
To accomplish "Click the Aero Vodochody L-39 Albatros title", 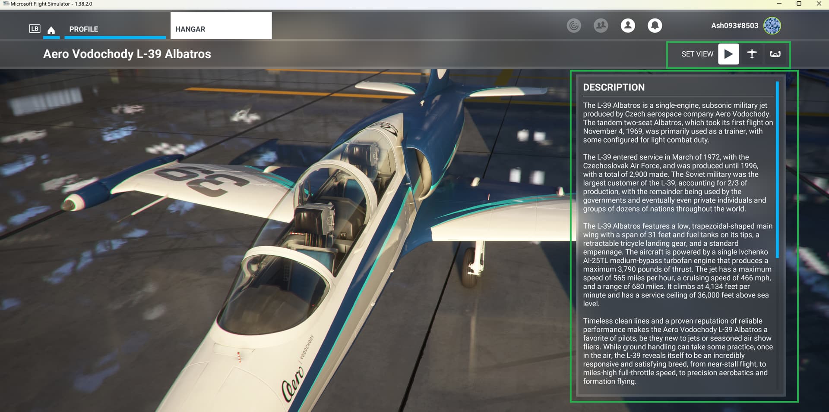I will (x=127, y=54).
